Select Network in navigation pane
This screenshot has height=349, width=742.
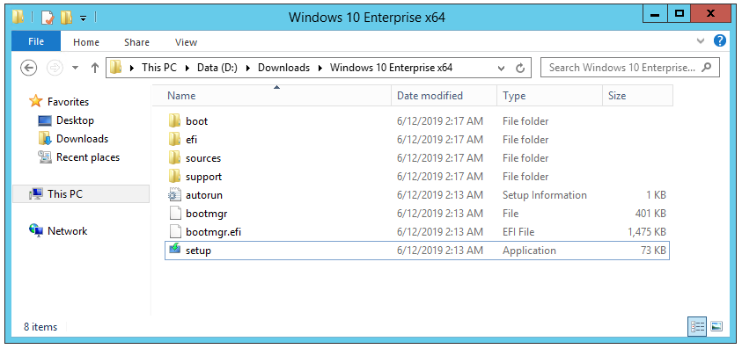coord(67,231)
